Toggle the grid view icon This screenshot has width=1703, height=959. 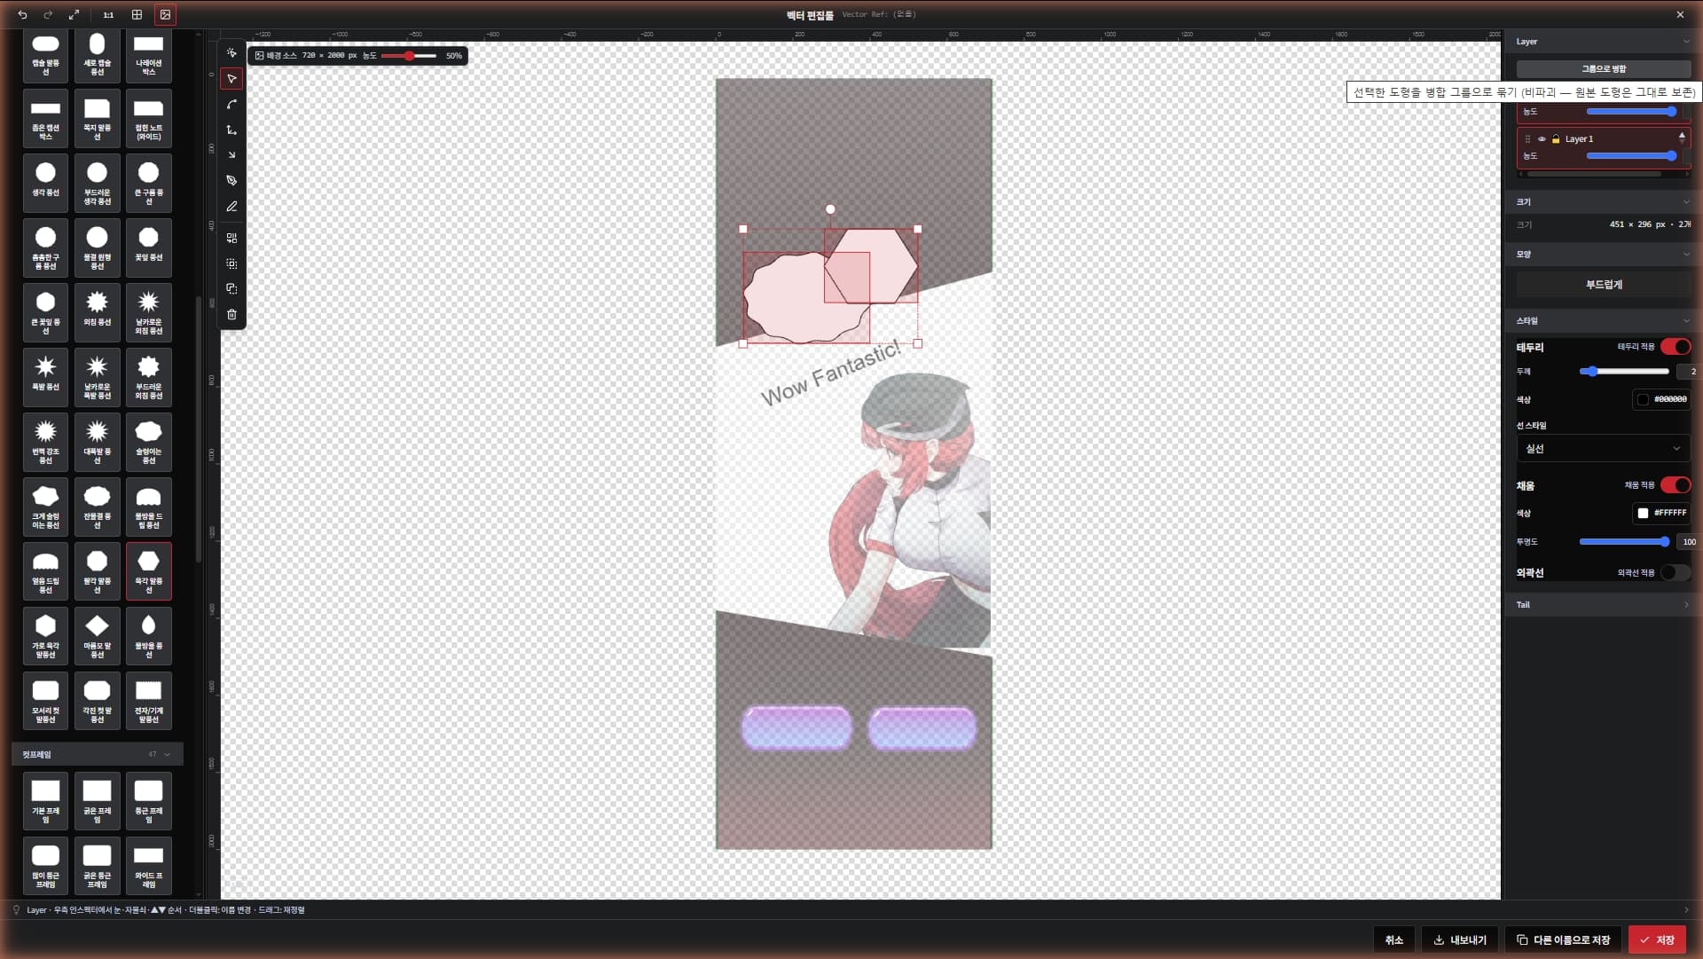pos(137,15)
